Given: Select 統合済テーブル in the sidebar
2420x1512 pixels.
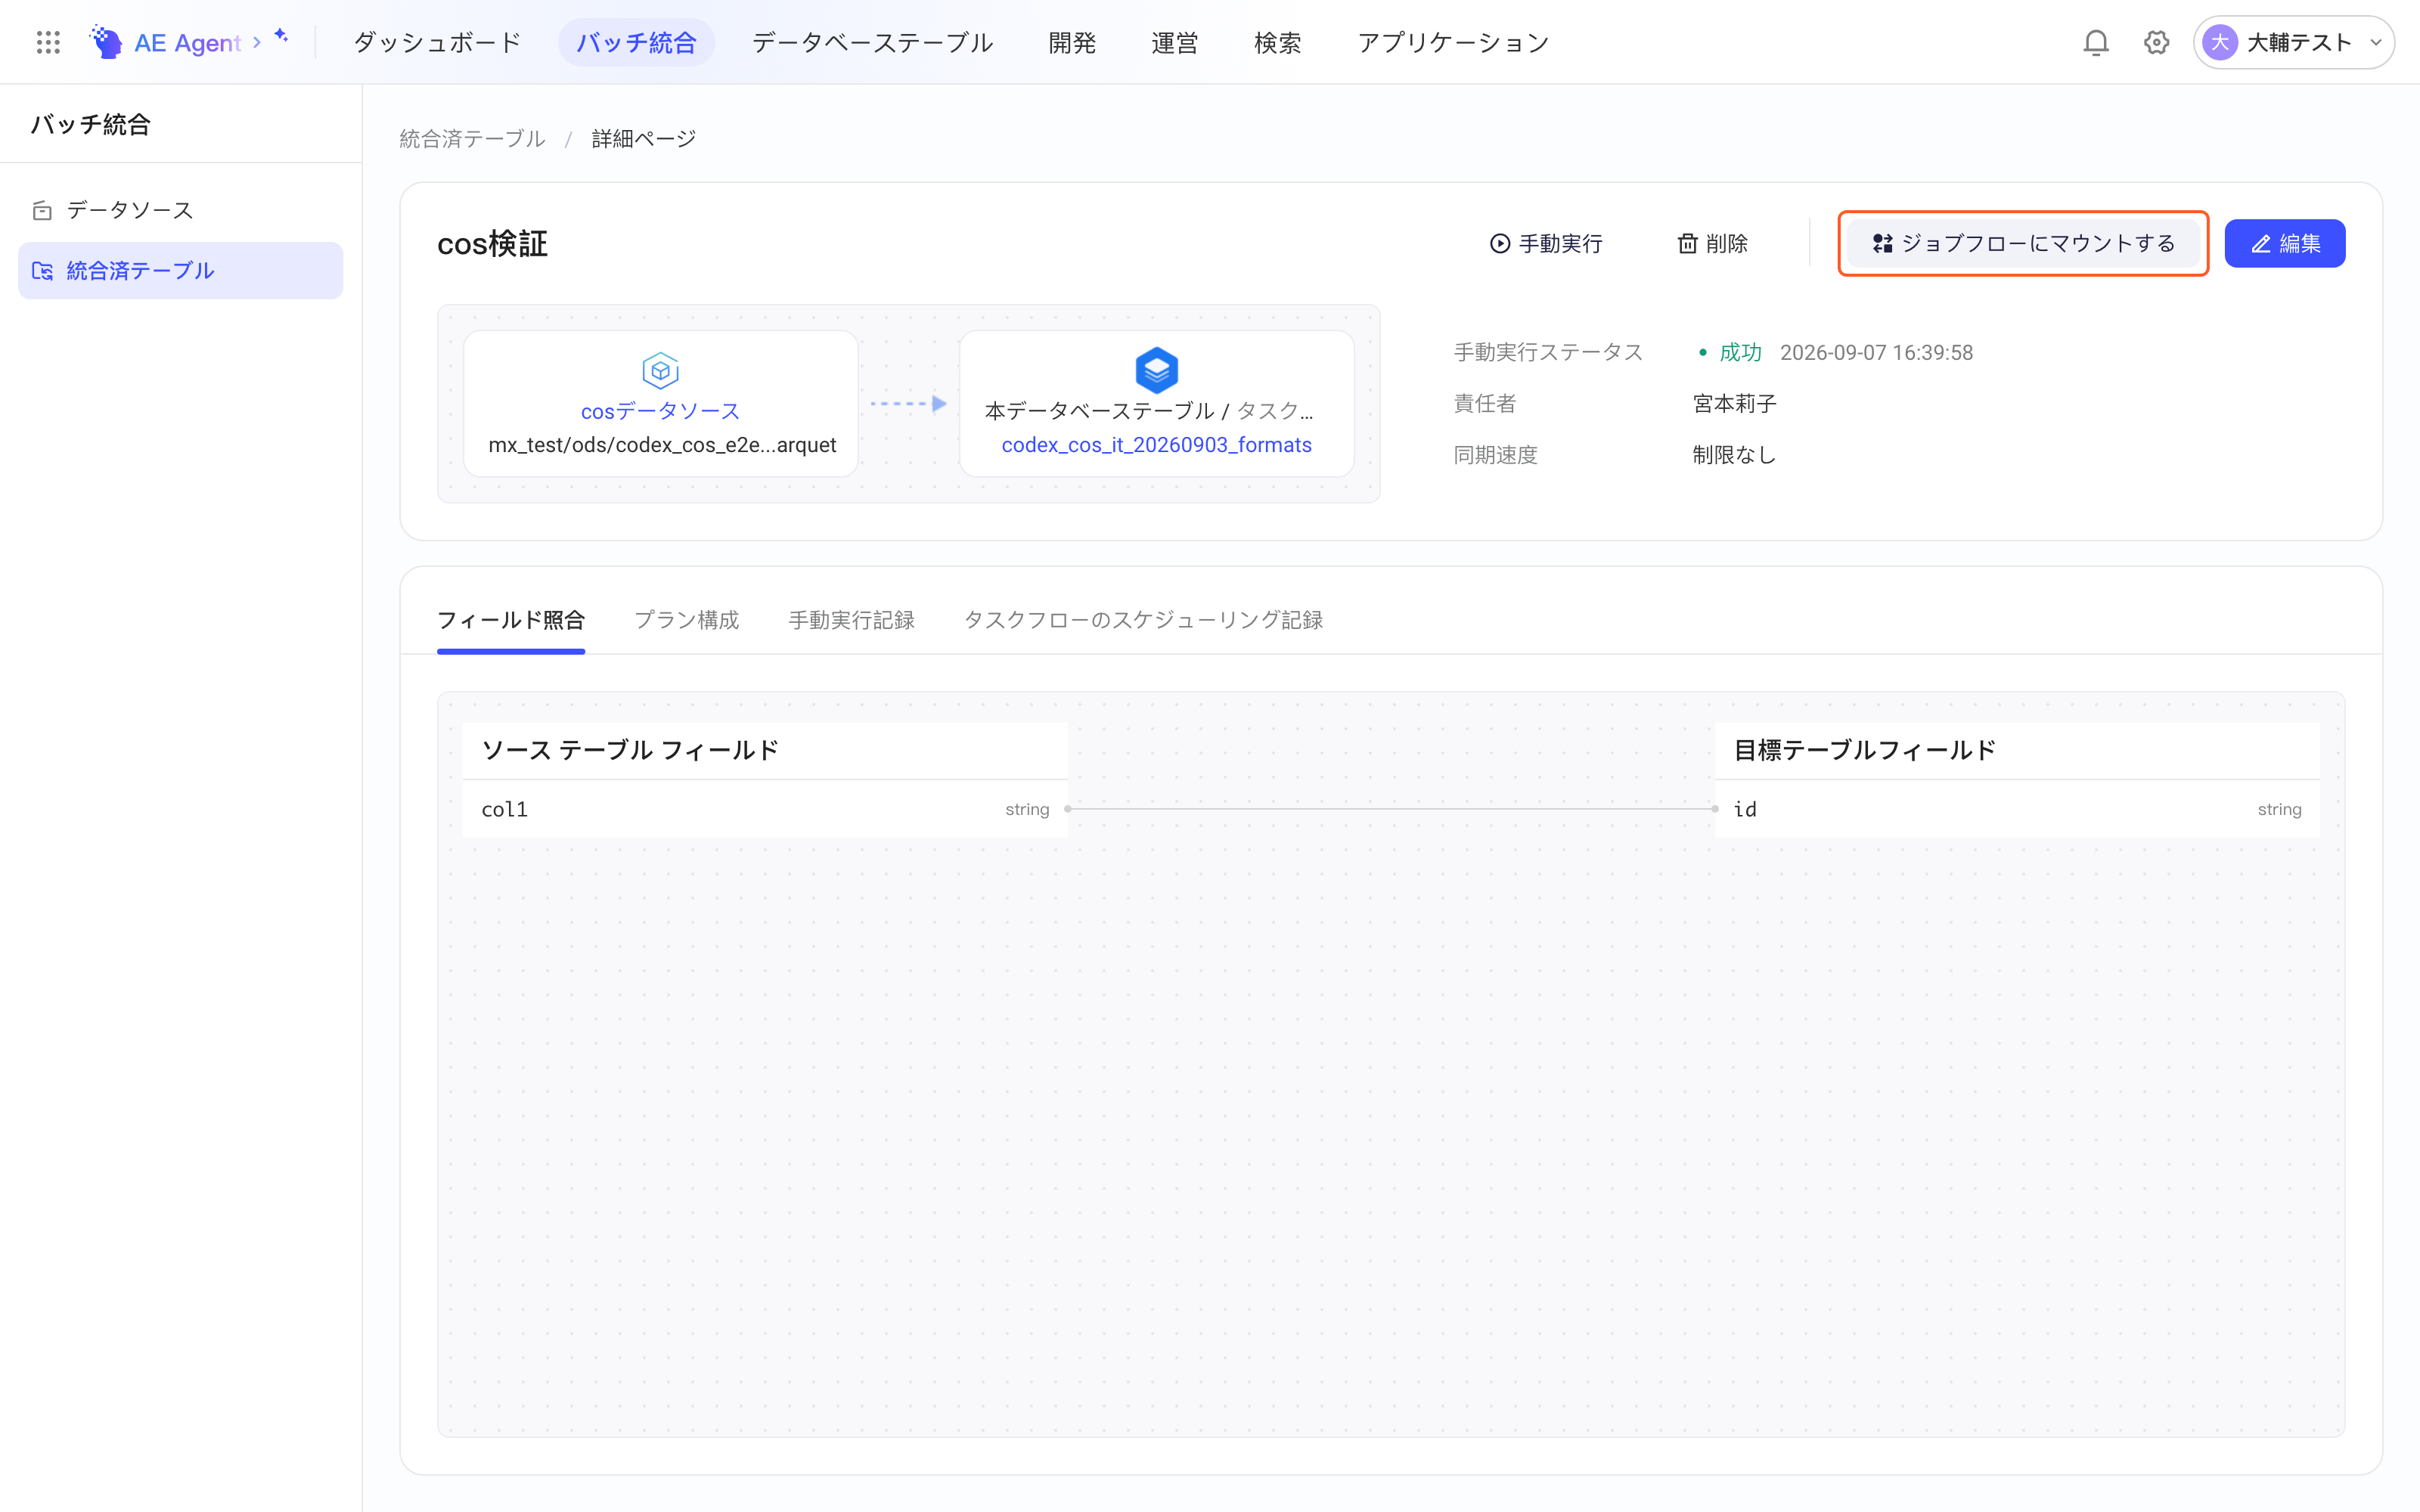Looking at the screenshot, I should tap(180, 271).
